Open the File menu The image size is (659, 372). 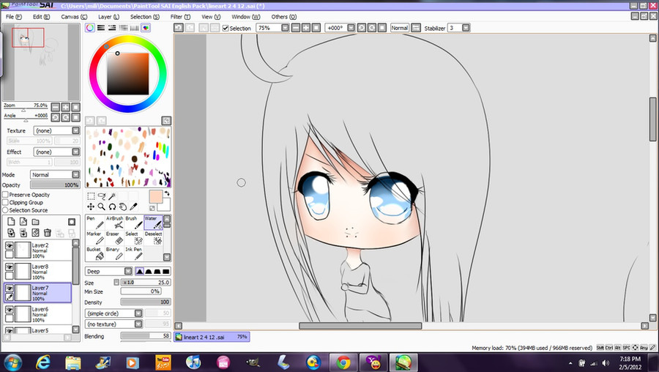tap(14, 17)
